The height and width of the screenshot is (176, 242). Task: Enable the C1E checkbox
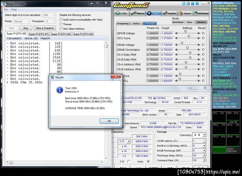pyautogui.click(x=129, y=162)
